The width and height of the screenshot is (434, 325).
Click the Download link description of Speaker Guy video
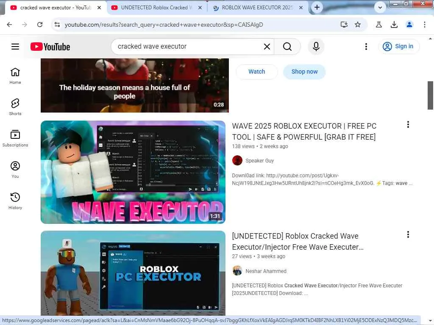click(322, 179)
